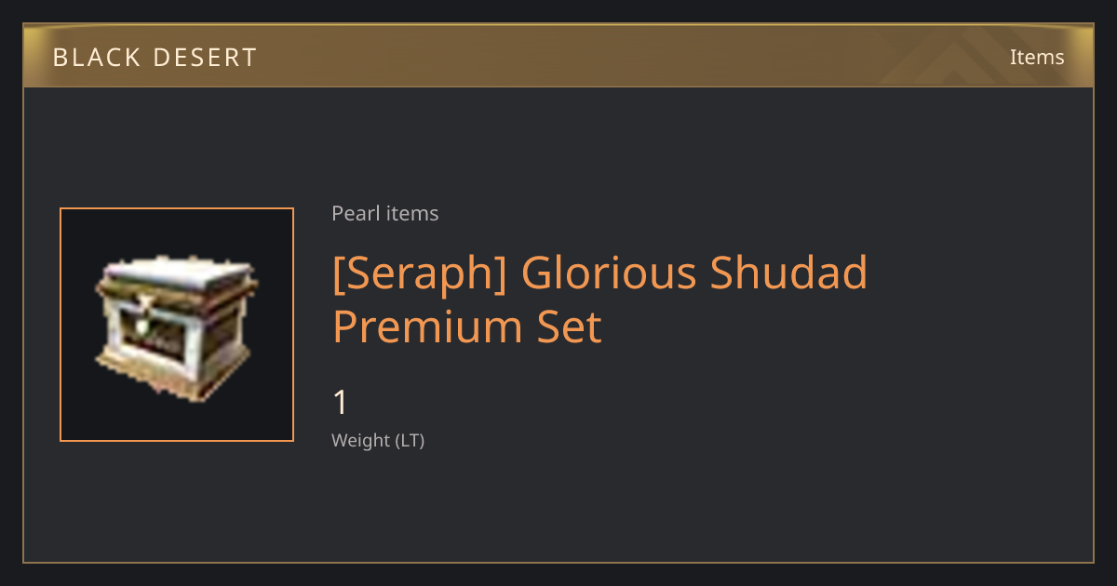Select the Pearl items category label
1117x586 pixels.
385,213
